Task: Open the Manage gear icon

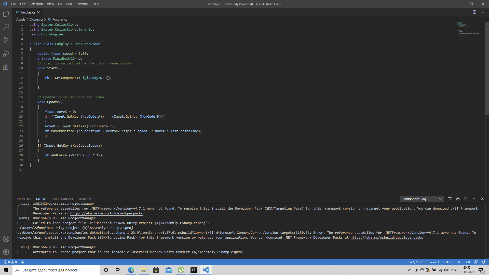Action: (6, 252)
